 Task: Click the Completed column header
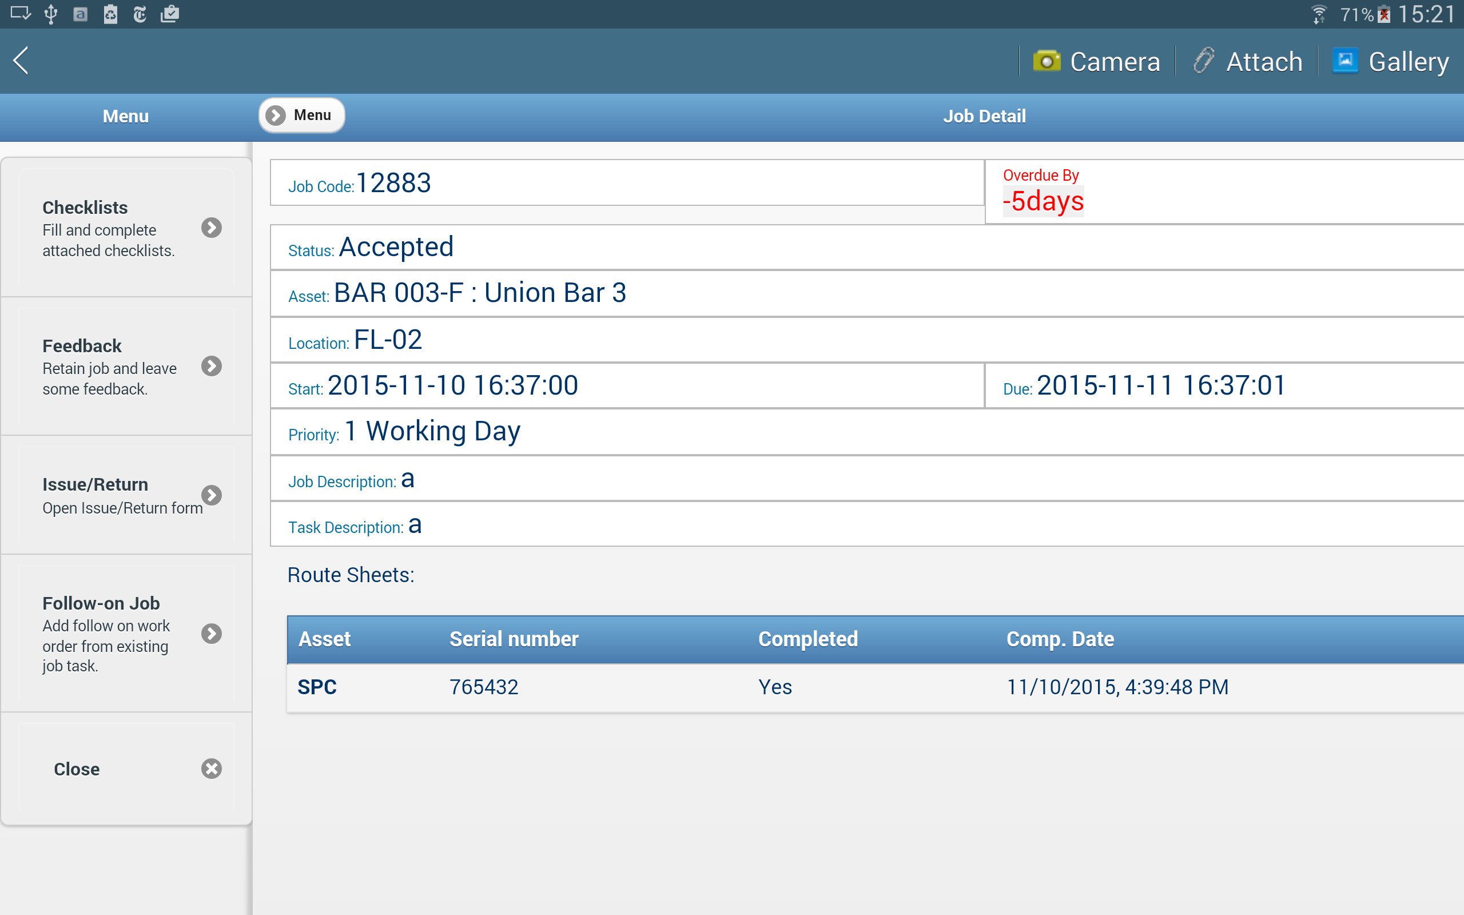coord(807,639)
